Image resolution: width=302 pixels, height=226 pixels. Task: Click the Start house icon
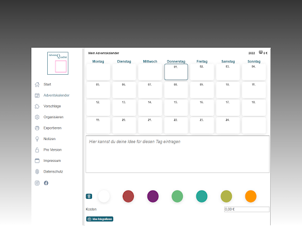coord(37,85)
